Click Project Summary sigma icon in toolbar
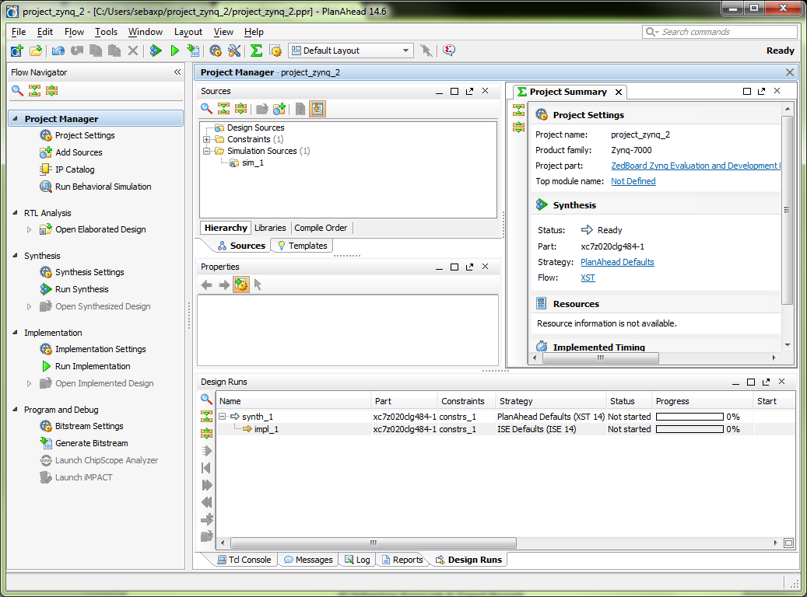The height and width of the screenshot is (597, 807). tap(256, 51)
